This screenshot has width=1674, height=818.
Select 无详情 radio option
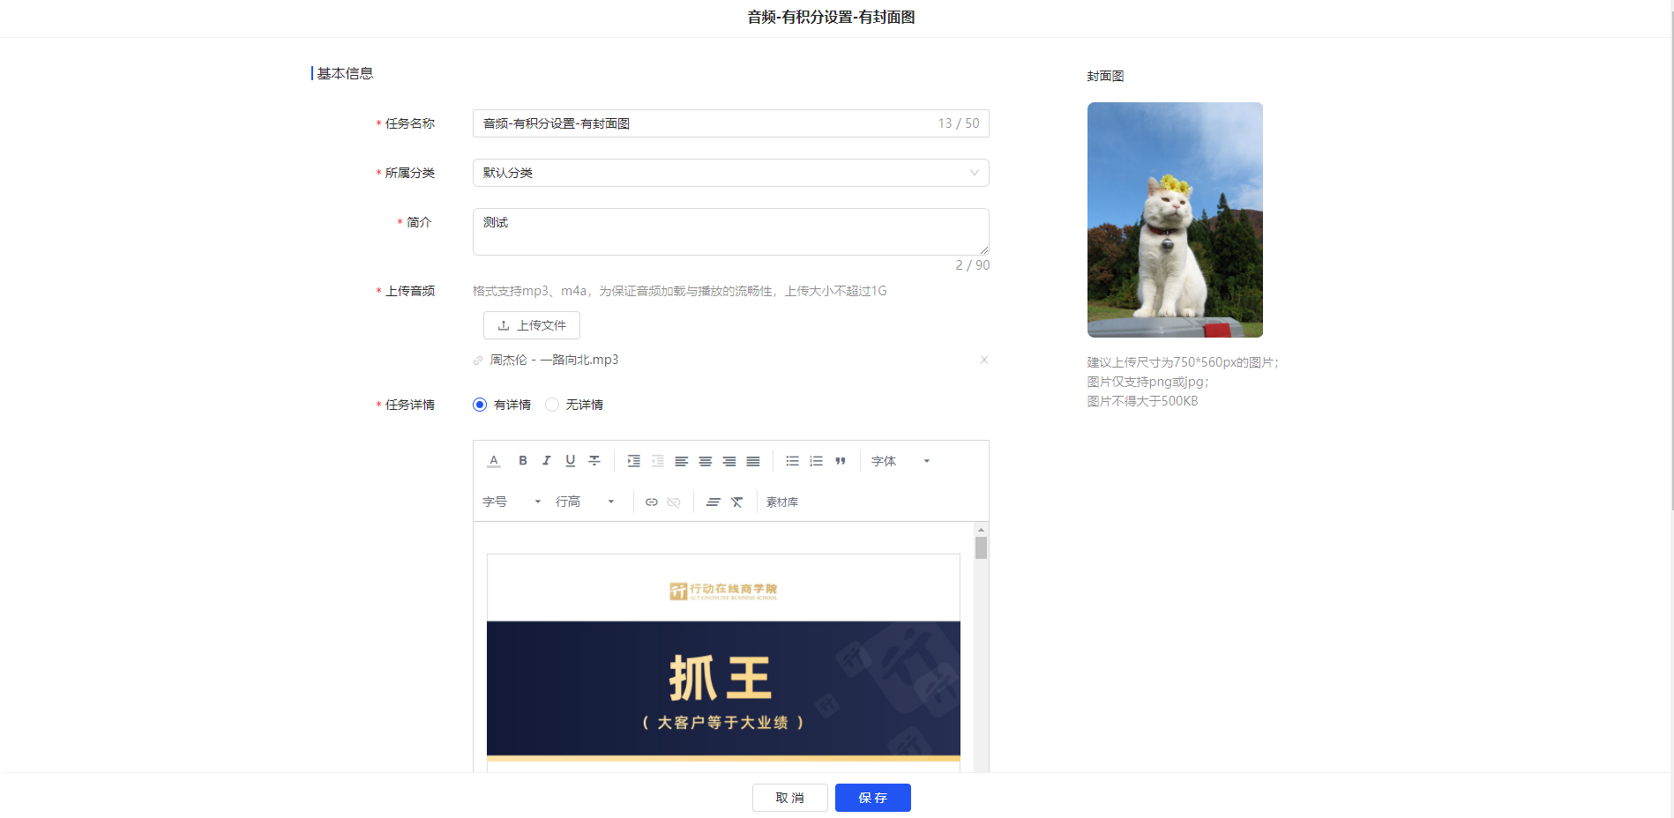point(552,405)
